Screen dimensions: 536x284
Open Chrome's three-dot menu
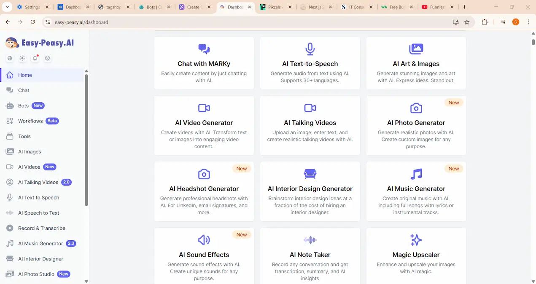[x=528, y=22]
